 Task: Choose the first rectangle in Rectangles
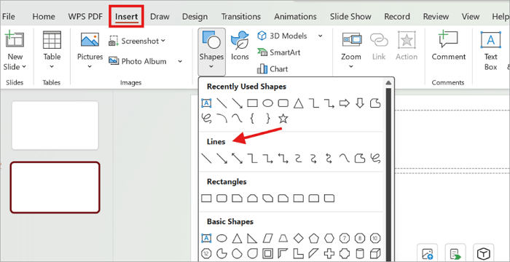coord(206,198)
